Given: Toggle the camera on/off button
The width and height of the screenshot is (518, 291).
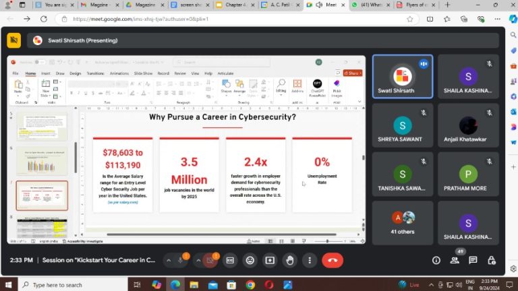Looking at the screenshot, I should [211, 260].
